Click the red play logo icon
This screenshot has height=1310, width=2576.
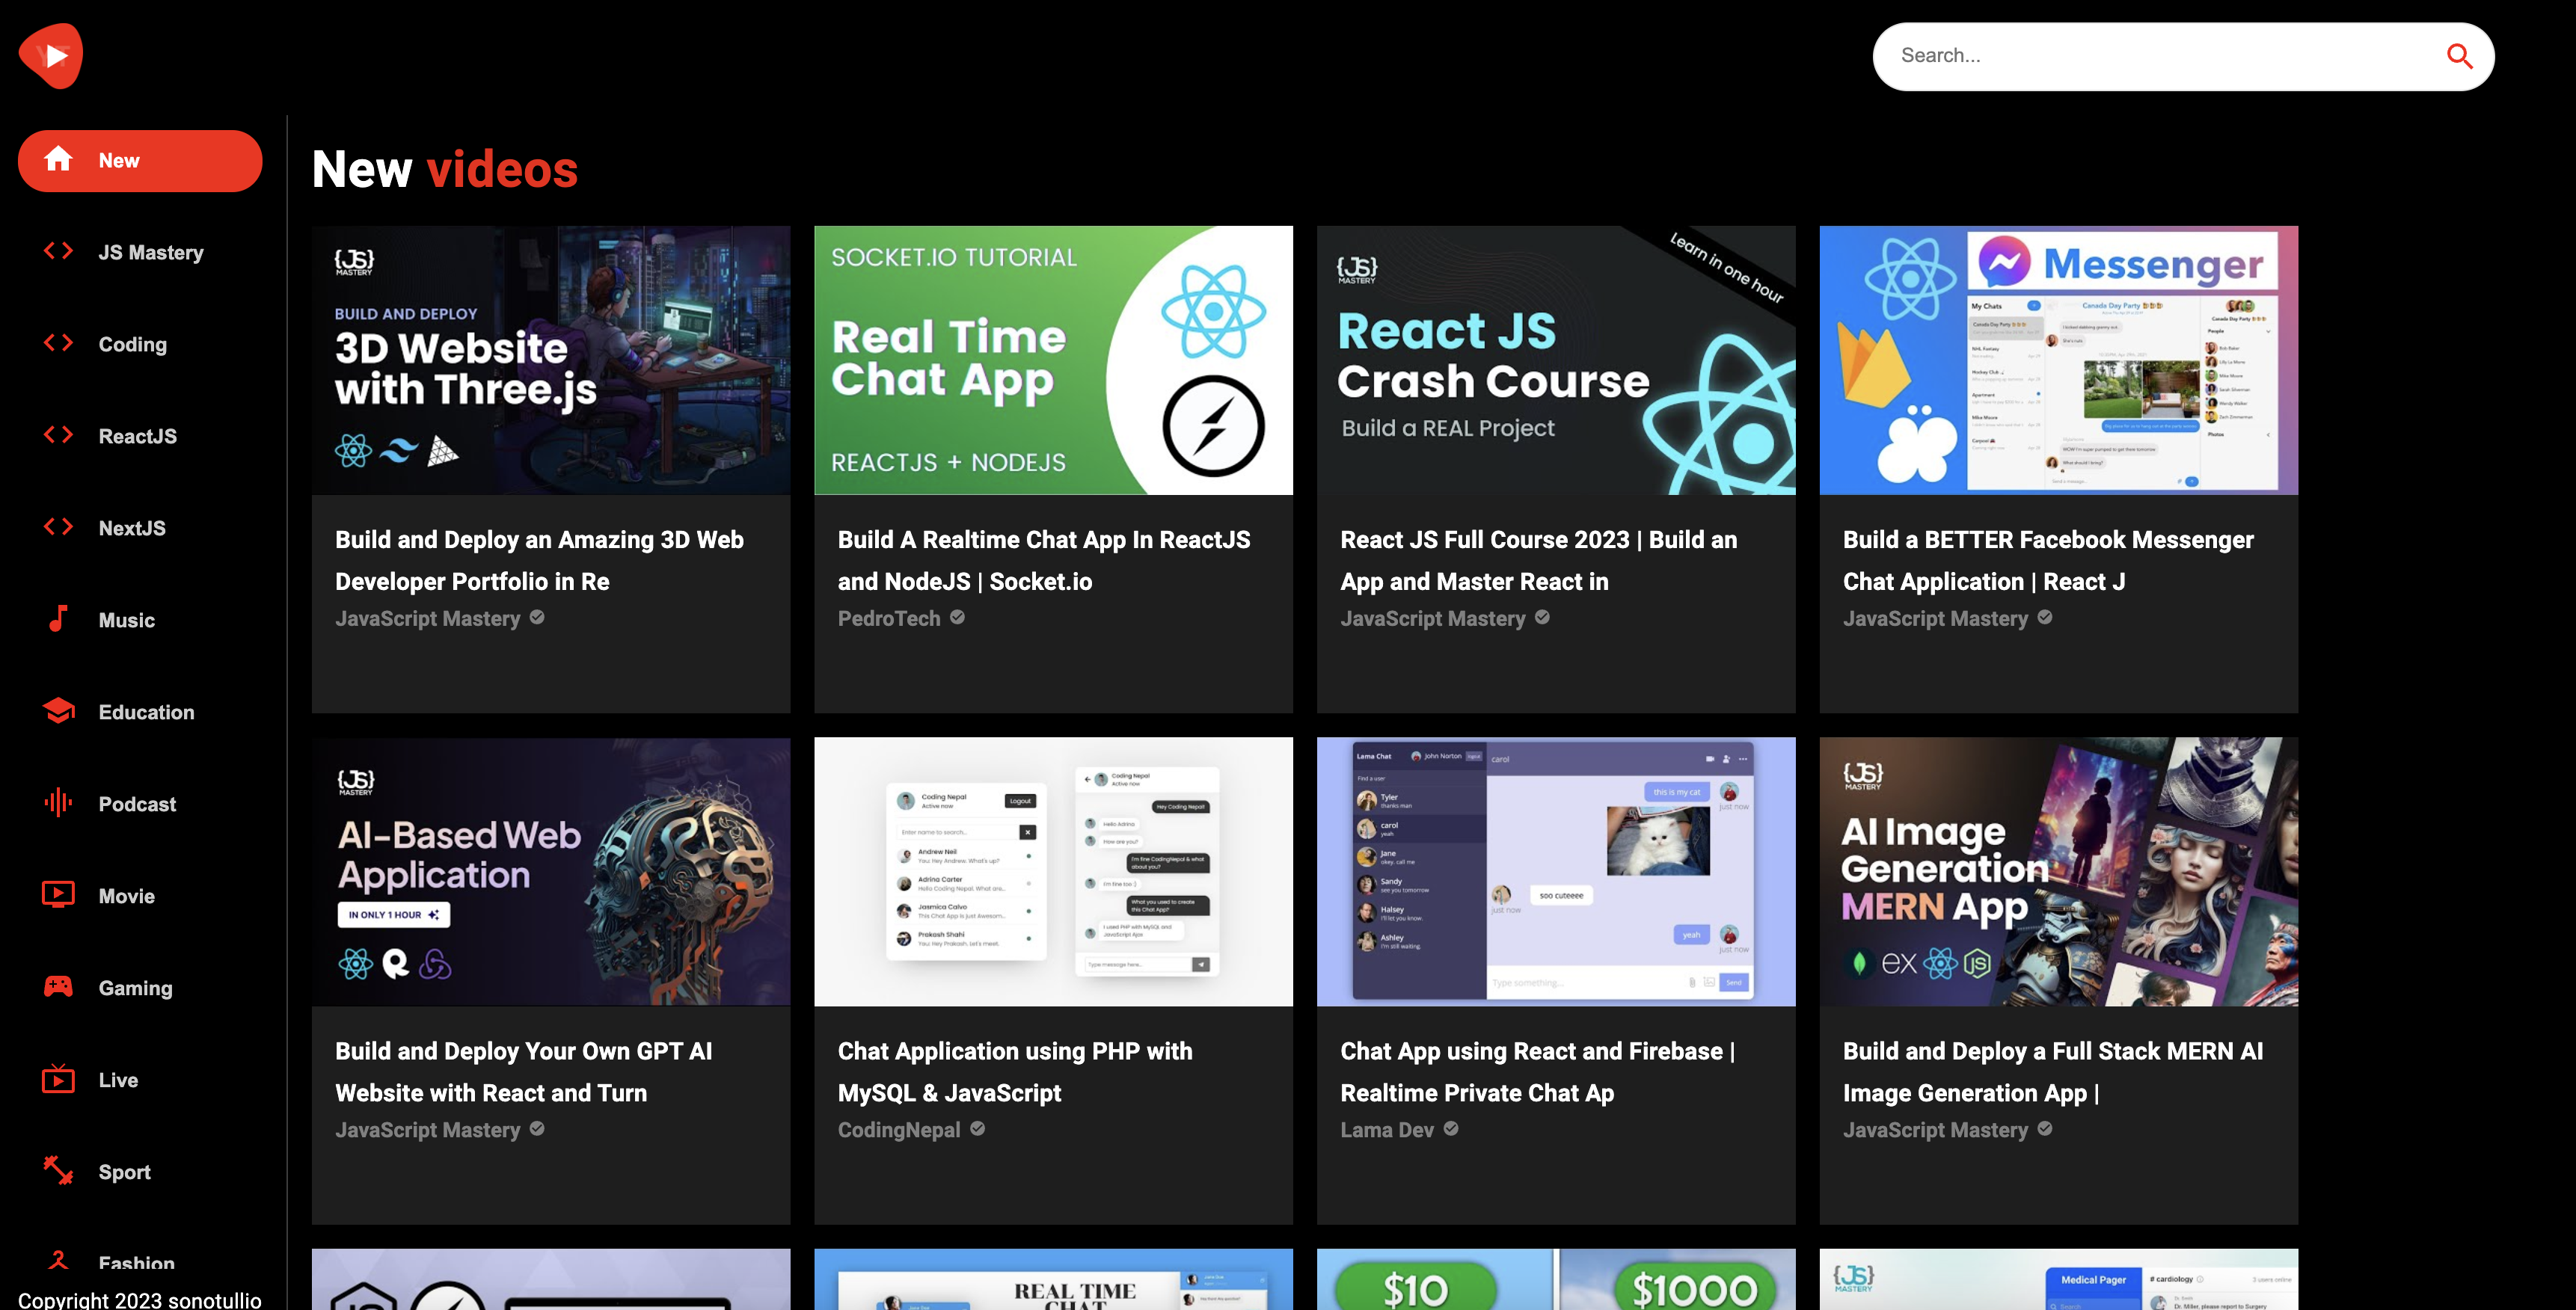pyautogui.click(x=51, y=56)
